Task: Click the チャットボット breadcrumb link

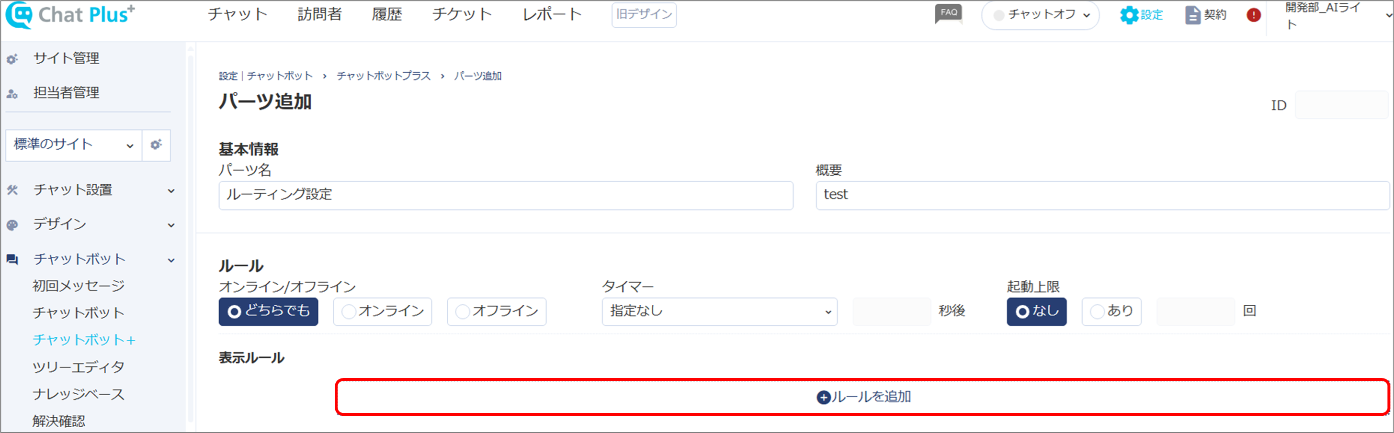Action: [280, 76]
